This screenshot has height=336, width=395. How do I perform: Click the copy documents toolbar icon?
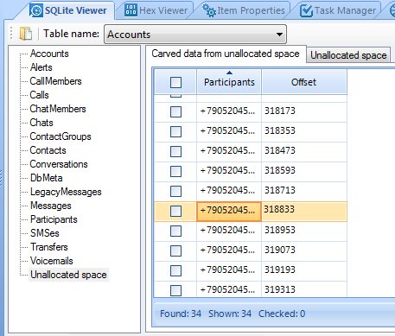point(26,34)
